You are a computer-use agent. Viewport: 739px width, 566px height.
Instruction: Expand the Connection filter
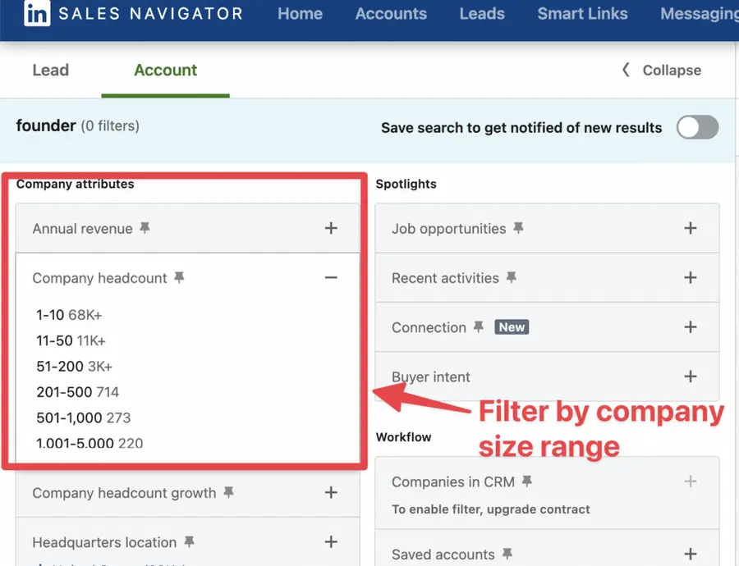coord(690,326)
